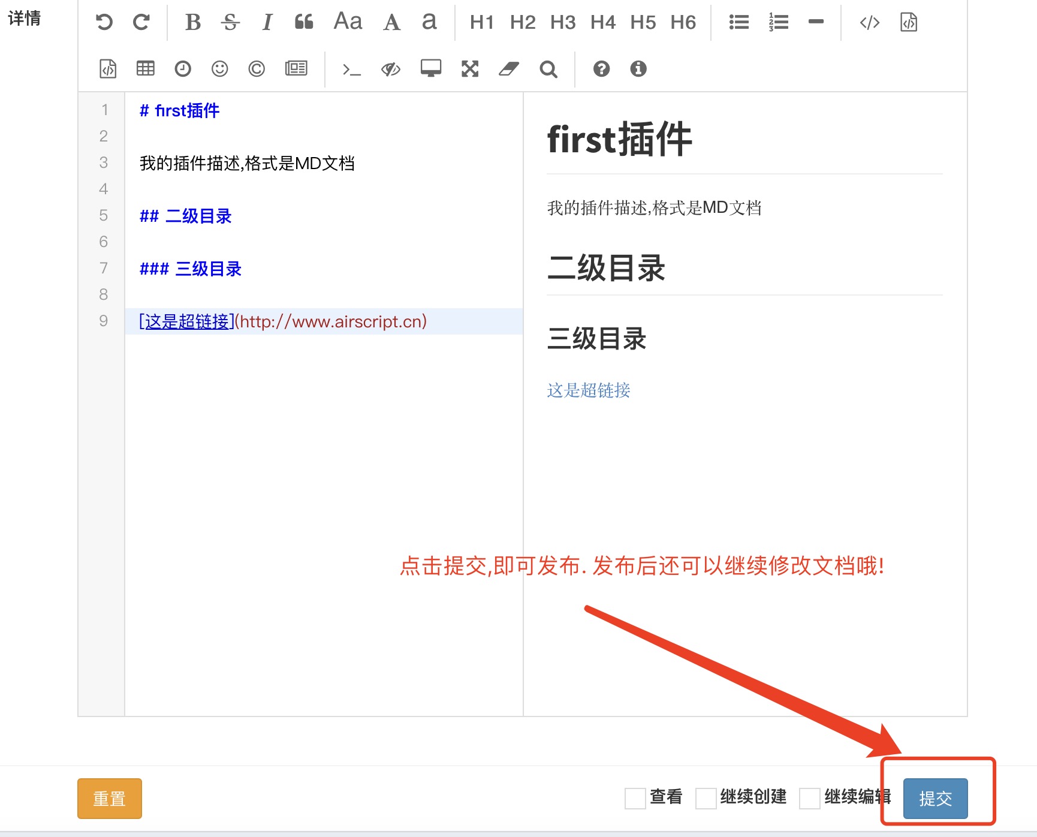The width and height of the screenshot is (1037, 837).
Task: Open the emoji picker
Action: point(220,69)
